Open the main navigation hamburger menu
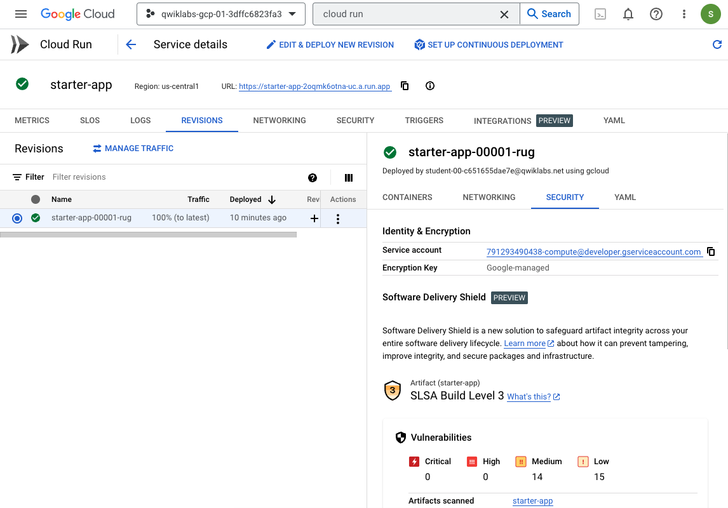The image size is (728, 508). [21, 14]
